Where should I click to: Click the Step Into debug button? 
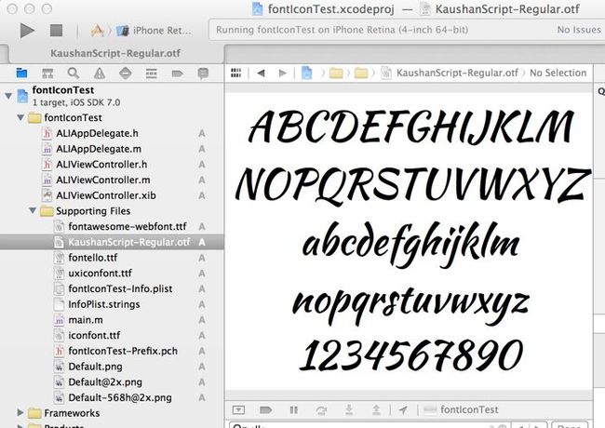point(349,409)
